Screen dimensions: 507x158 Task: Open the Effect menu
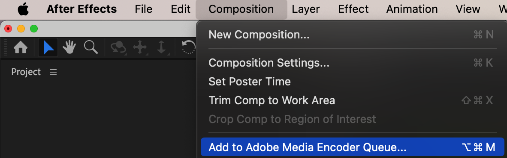(x=353, y=9)
